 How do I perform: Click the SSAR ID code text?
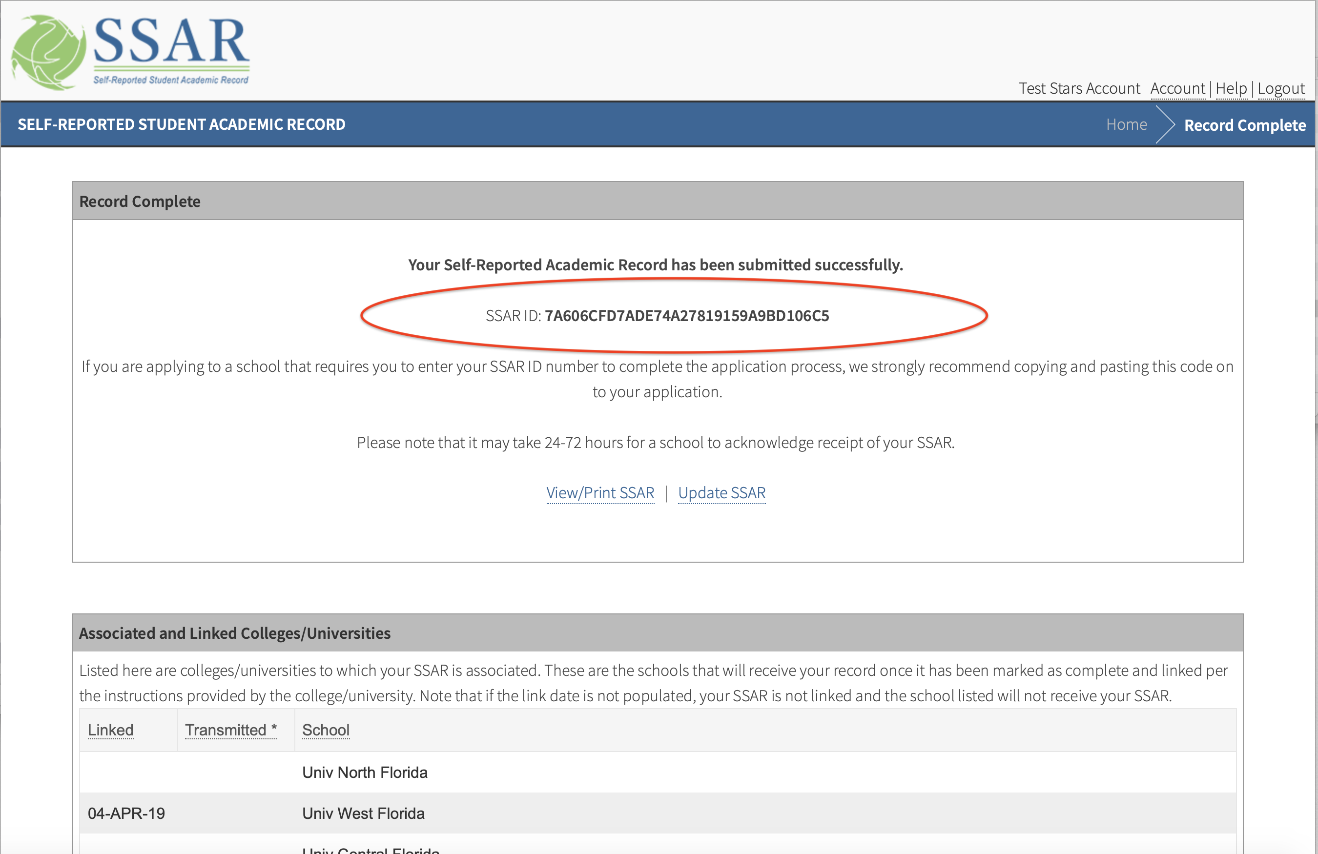tap(686, 315)
